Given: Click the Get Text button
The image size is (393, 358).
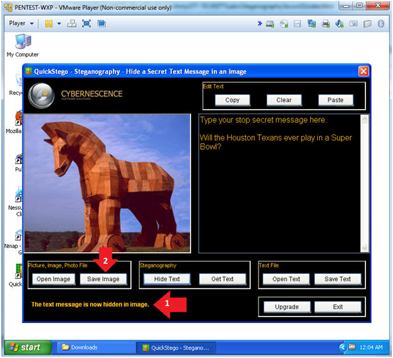Looking at the screenshot, I should click(x=223, y=279).
